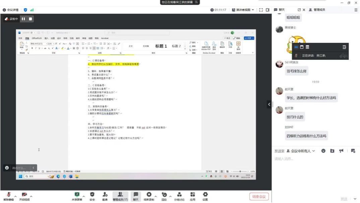The height and width of the screenshot is (203, 360).
Task: Turn on the camera with 开启视频
Action: (24, 195)
